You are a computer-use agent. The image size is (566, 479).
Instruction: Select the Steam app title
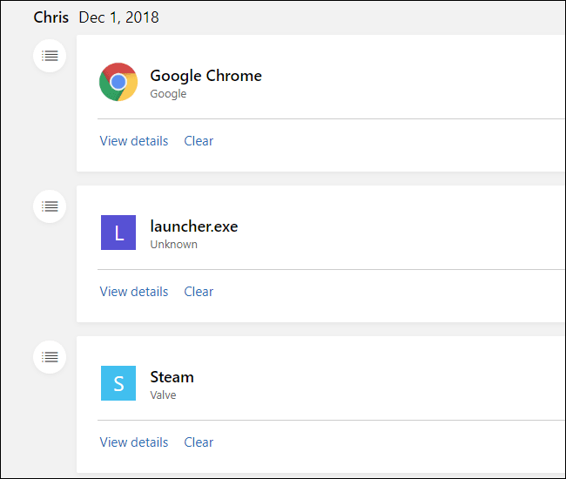pyautogui.click(x=172, y=377)
